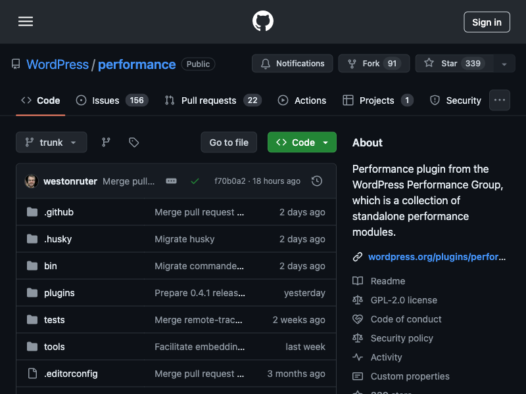
Task: Open the commit history clock icon
Action: tap(317, 181)
